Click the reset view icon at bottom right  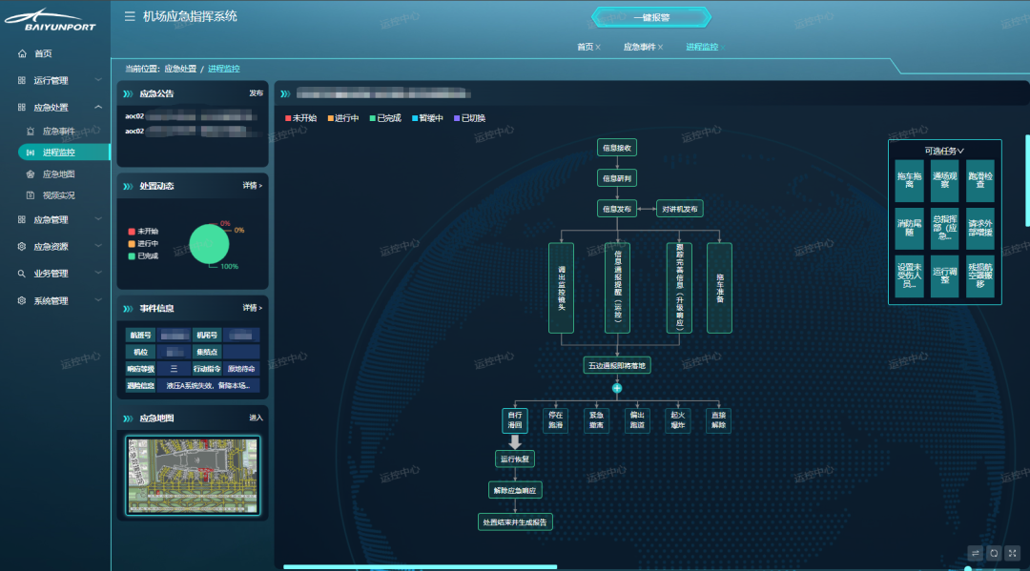click(994, 553)
